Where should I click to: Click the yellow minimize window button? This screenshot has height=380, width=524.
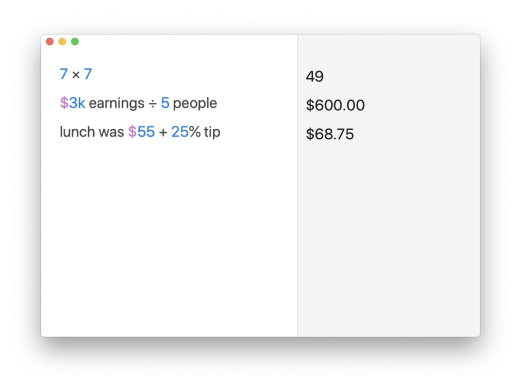click(62, 42)
